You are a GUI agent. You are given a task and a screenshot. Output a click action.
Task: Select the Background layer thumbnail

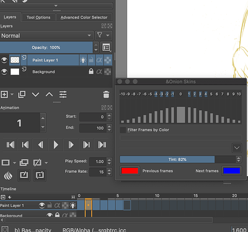click(15, 72)
